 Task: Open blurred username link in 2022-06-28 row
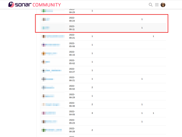(x=54, y=130)
